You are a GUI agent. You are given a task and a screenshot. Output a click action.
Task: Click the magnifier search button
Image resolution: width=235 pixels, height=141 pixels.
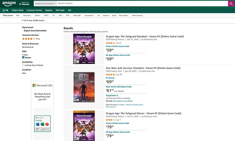click(231, 4)
